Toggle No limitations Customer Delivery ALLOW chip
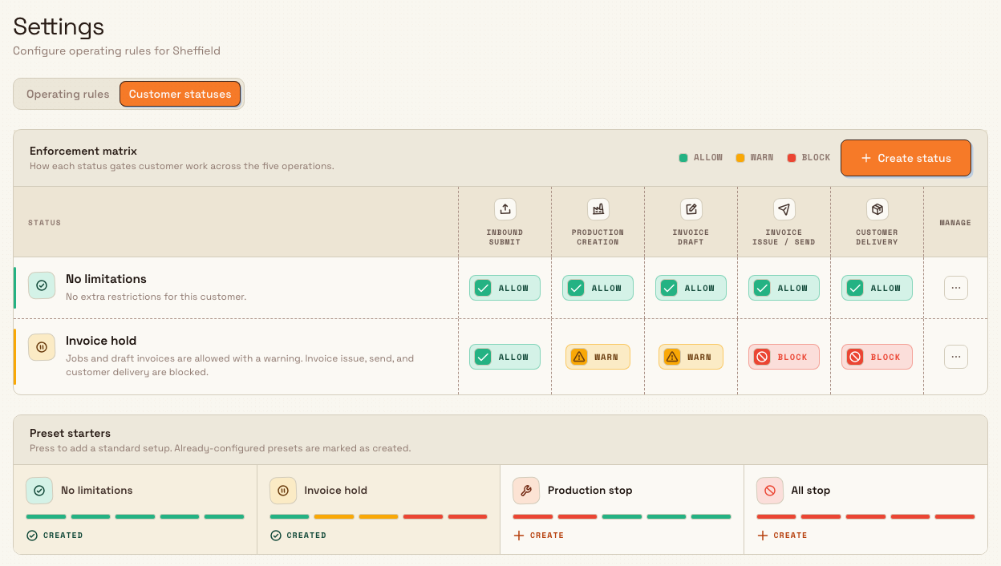Viewport: 1001px width, 566px height. (x=877, y=288)
